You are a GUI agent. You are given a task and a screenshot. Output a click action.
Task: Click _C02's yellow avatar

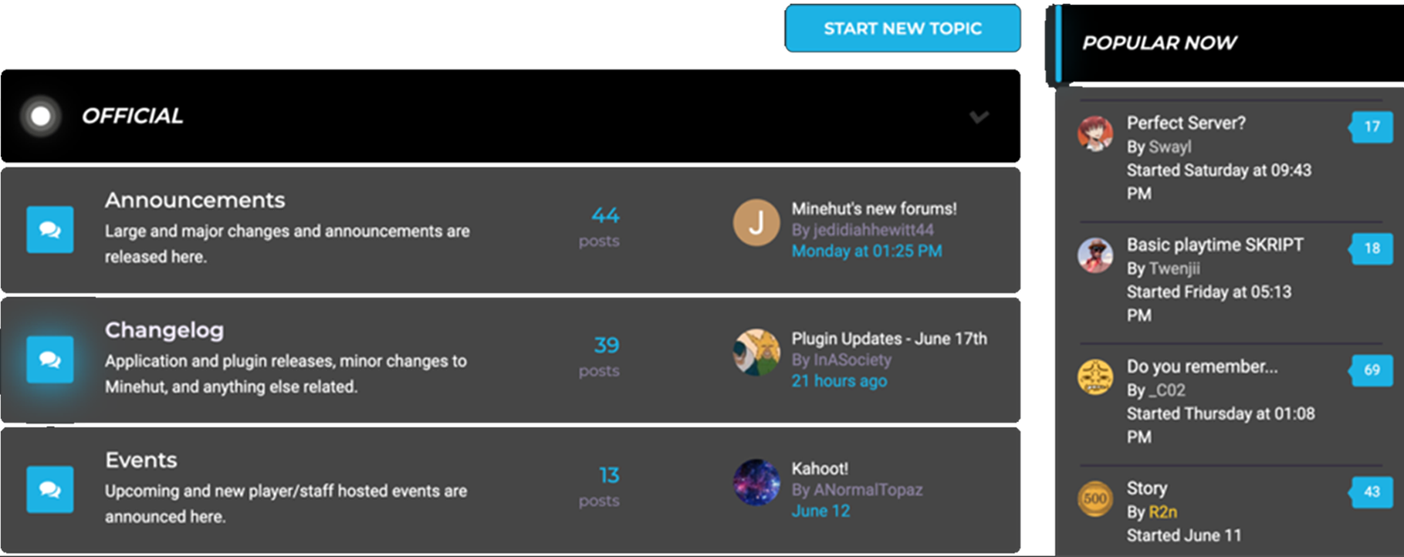click(1095, 377)
